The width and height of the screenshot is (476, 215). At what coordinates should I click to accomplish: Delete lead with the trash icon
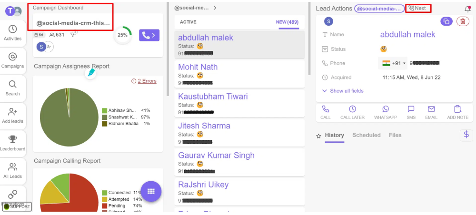pyautogui.click(x=463, y=21)
